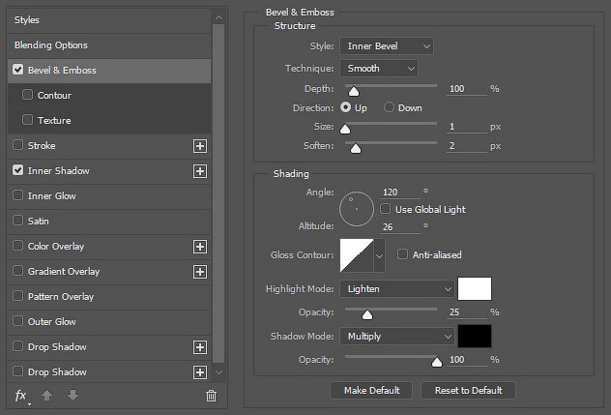Image resolution: width=611 pixels, height=415 pixels.
Task: Select the Down direction radio button
Action: coord(389,107)
